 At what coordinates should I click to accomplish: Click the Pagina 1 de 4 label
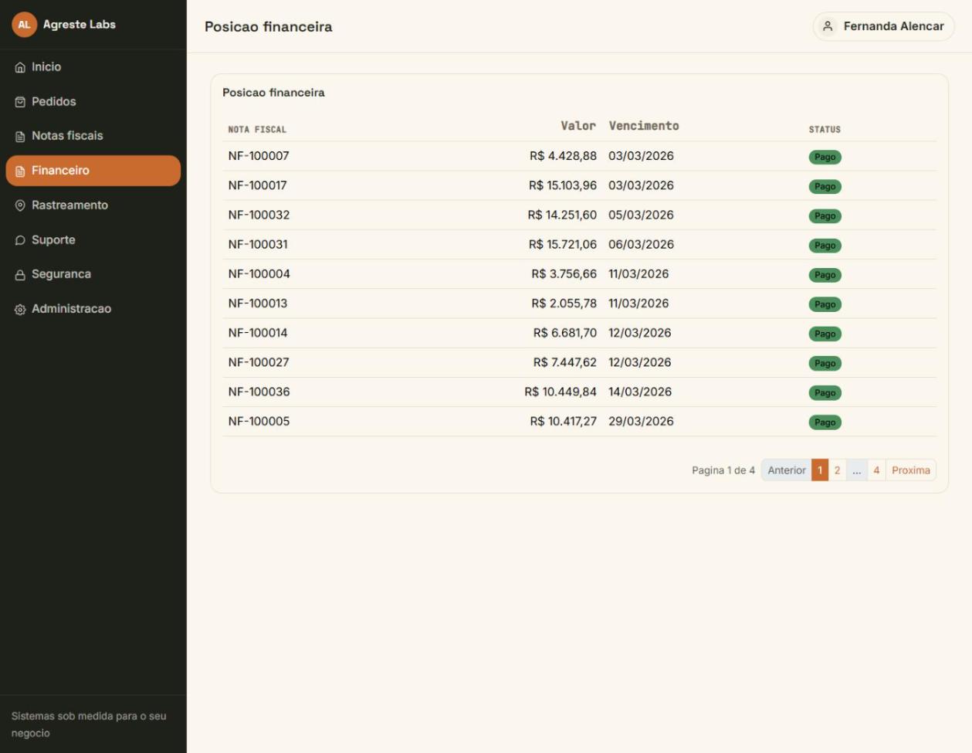coord(723,470)
